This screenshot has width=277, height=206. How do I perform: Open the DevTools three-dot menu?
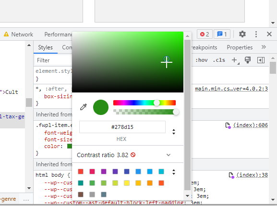click(x=256, y=34)
